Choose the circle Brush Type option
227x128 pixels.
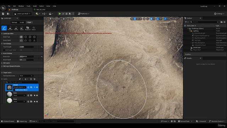pyautogui.click(x=21, y=37)
